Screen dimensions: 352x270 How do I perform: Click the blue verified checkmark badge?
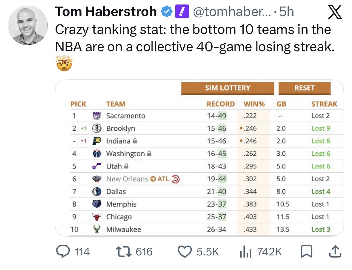tap(167, 12)
